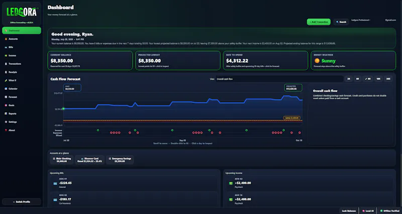
Task: Click the green start point on forecast line
Action: pyautogui.click(x=64, y=109)
